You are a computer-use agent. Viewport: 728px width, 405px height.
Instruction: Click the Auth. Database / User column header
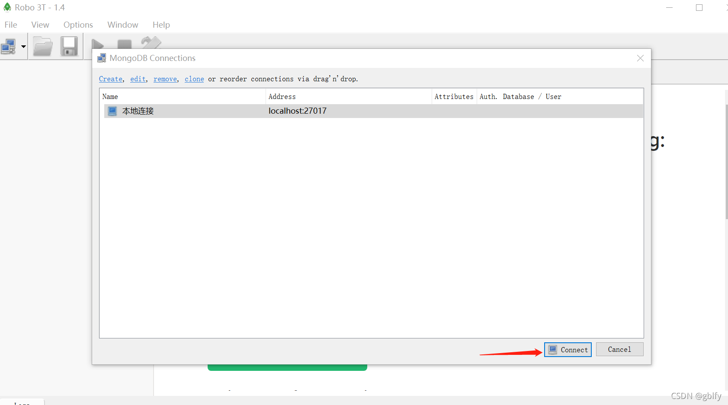click(x=560, y=96)
